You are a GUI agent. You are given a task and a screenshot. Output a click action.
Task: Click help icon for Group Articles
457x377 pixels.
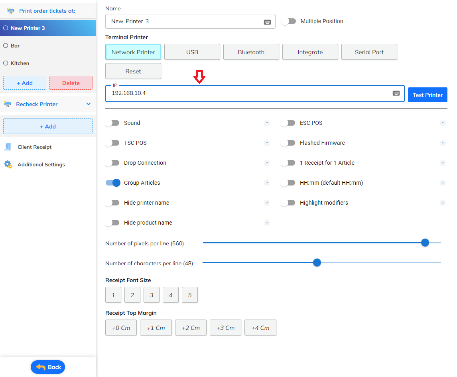tap(267, 183)
